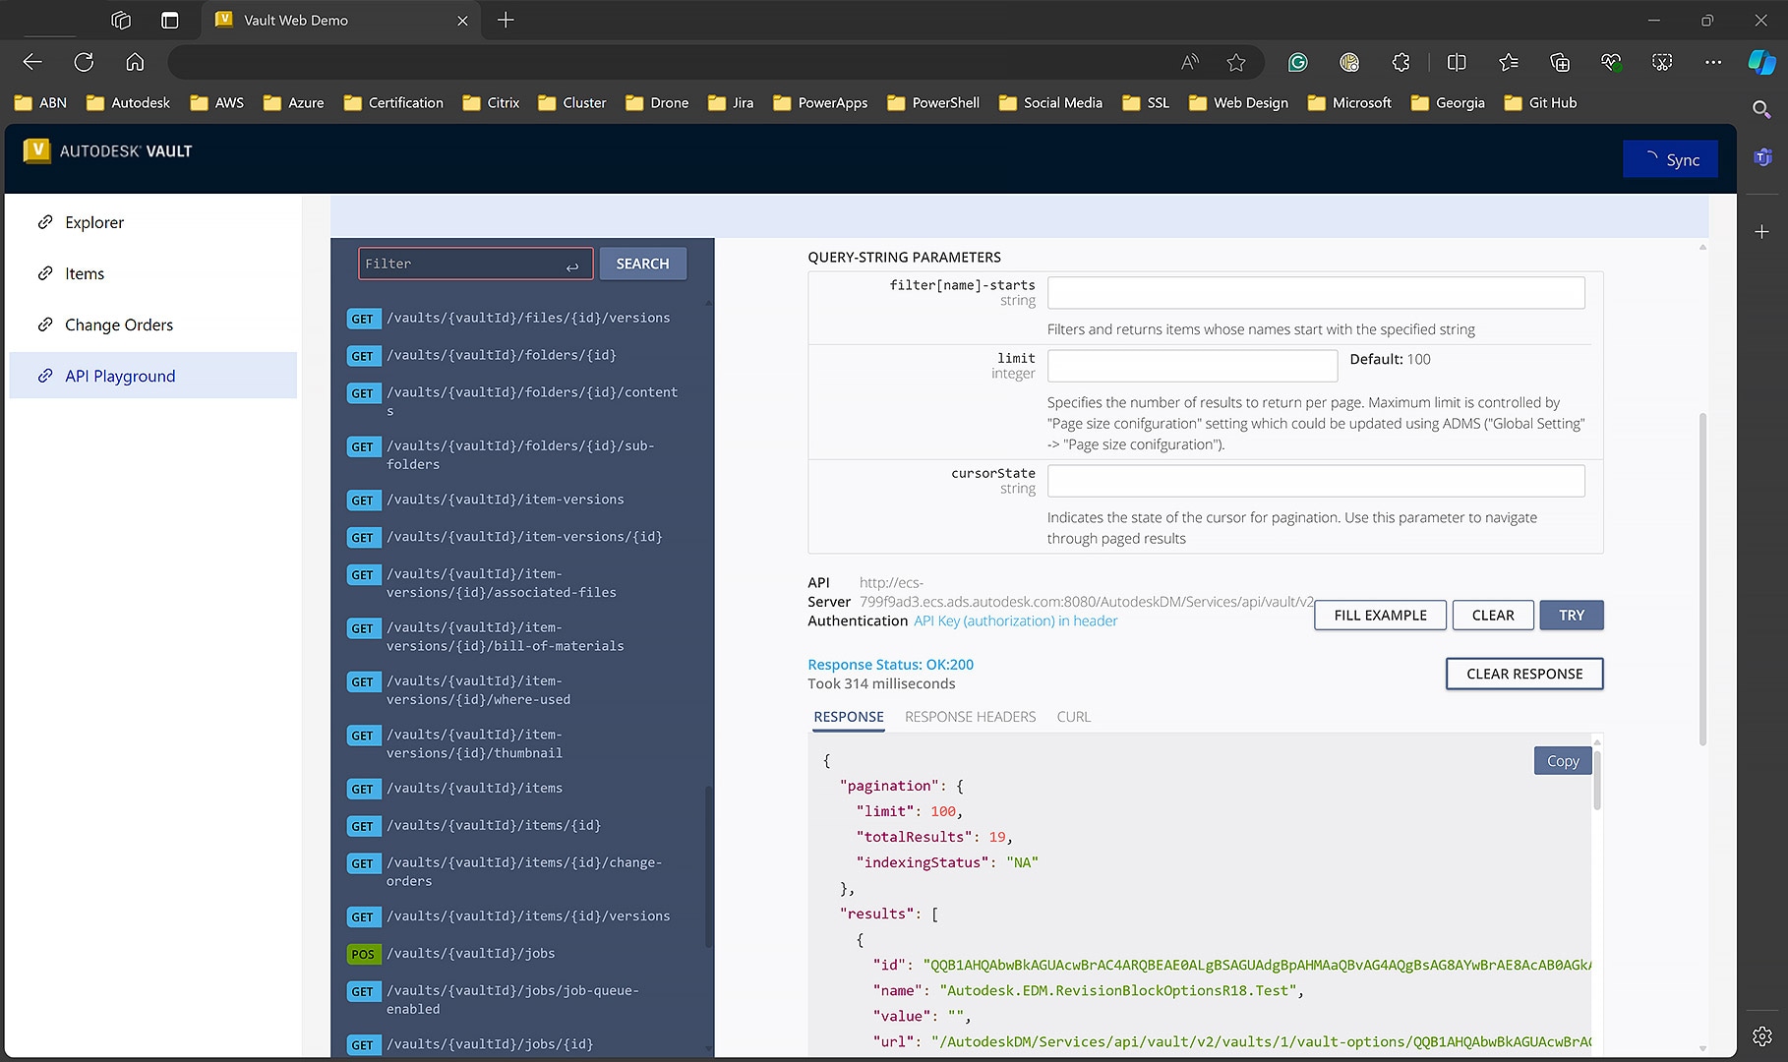
Task: Open the Autodesk favorites folder
Action: click(x=128, y=102)
